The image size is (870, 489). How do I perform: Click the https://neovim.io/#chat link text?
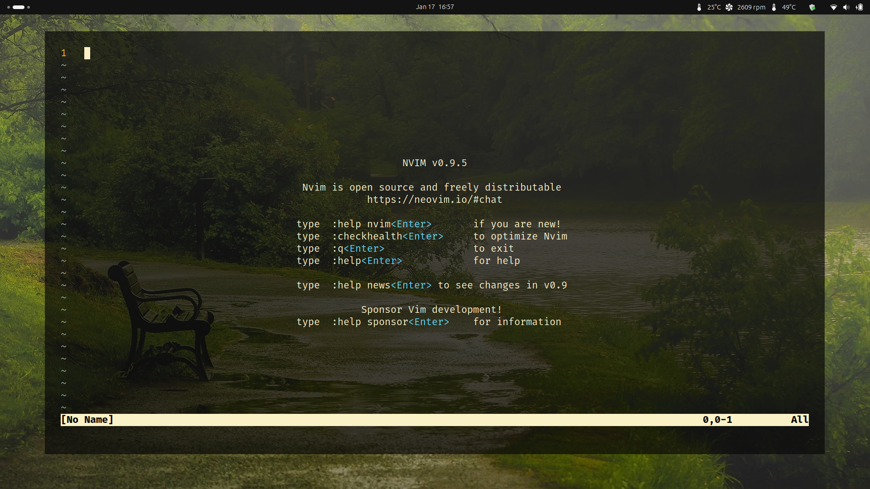(x=434, y=200)
